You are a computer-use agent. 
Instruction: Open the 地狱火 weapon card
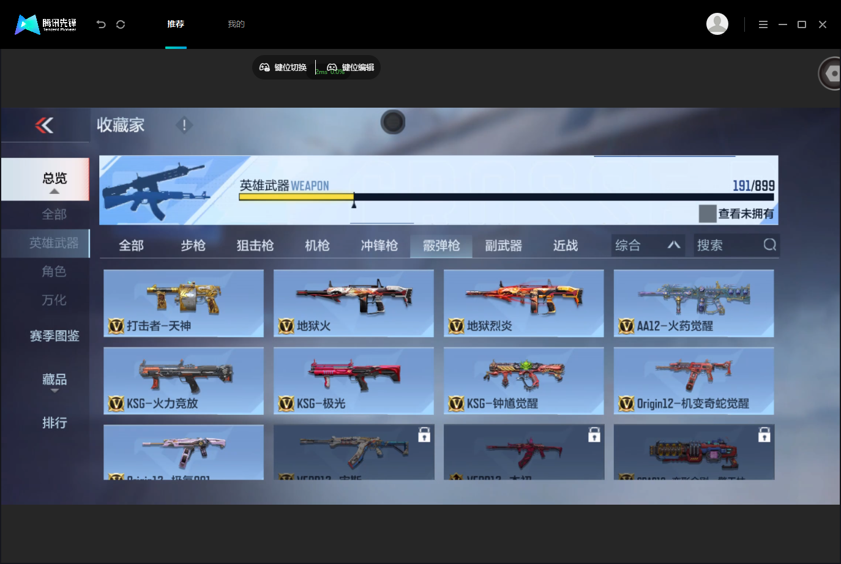point(354,303)
